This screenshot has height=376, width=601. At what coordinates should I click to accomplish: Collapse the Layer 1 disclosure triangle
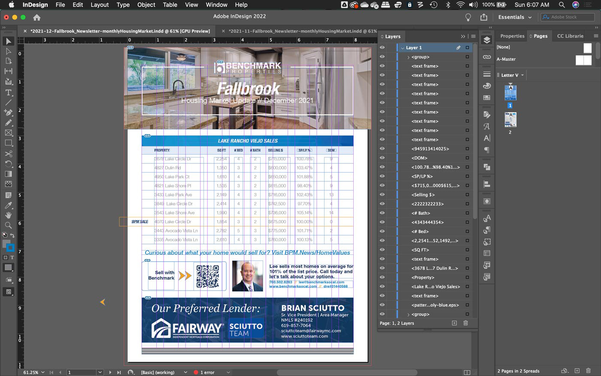[x=403, y=48]
